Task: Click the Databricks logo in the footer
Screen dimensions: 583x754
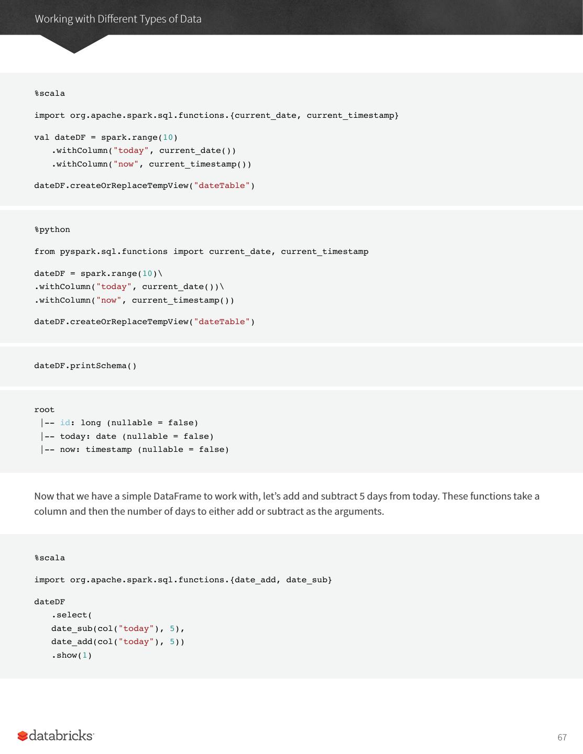Action: [56, 736]
